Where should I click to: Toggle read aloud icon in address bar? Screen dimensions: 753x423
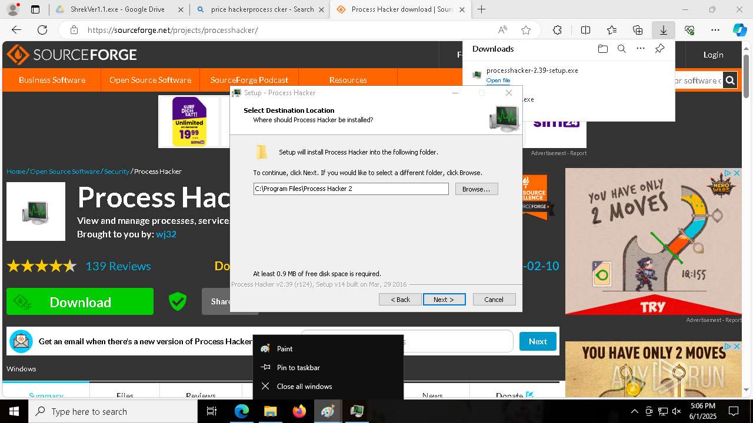[502, 30]
